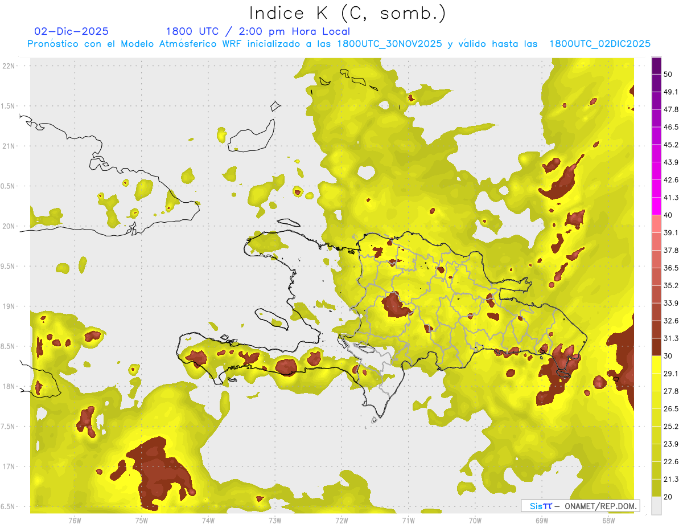Click the valid-until stamp '1800UTC_02DIC2025'
This screenshot has width=683, height=528.
coord(600,44)
